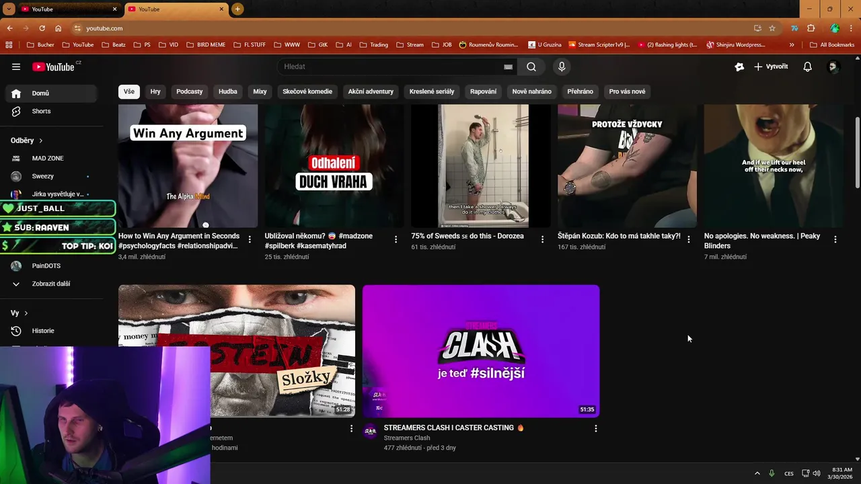Select the Rapování filter chip
The height and width of the screenshot is (484, 861).
tap(483, 91)
